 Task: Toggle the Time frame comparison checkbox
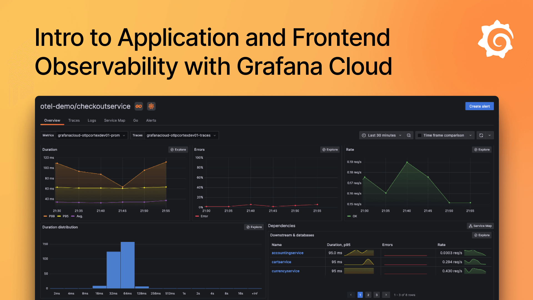tap(419, 135)
